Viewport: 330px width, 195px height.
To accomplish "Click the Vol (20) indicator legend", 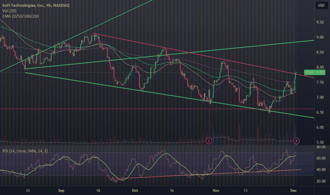I will point(9,11).
